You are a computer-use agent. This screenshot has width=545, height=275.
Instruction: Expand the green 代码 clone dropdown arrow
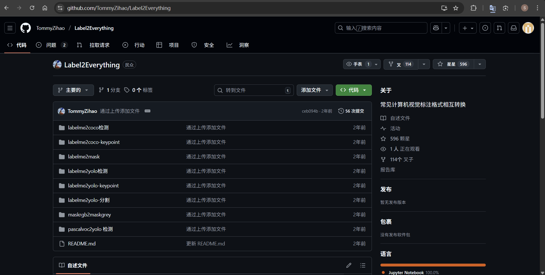(365, 90)
